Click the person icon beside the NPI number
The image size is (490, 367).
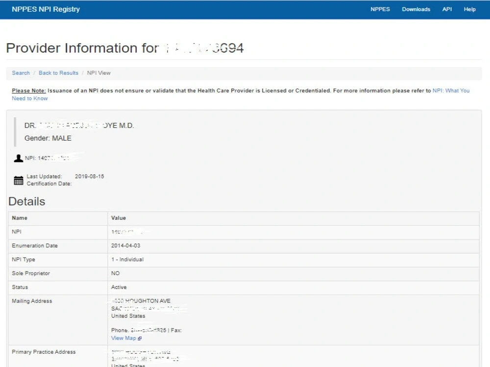[x=17, y=158]
